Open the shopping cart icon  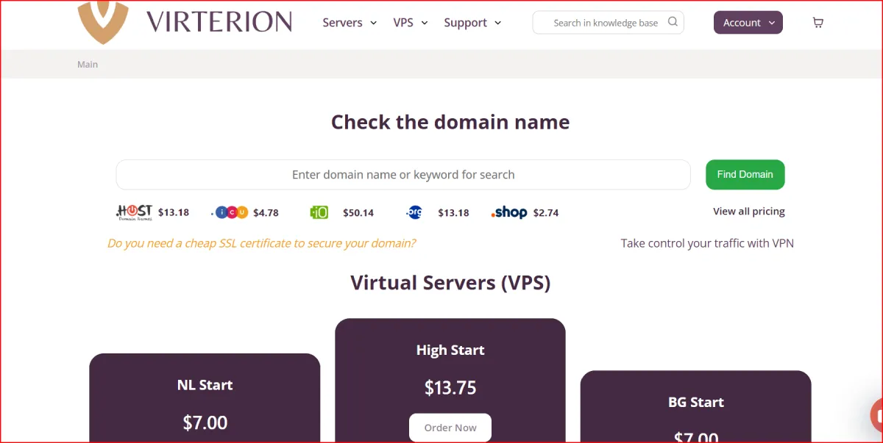(x=818, y=23)
